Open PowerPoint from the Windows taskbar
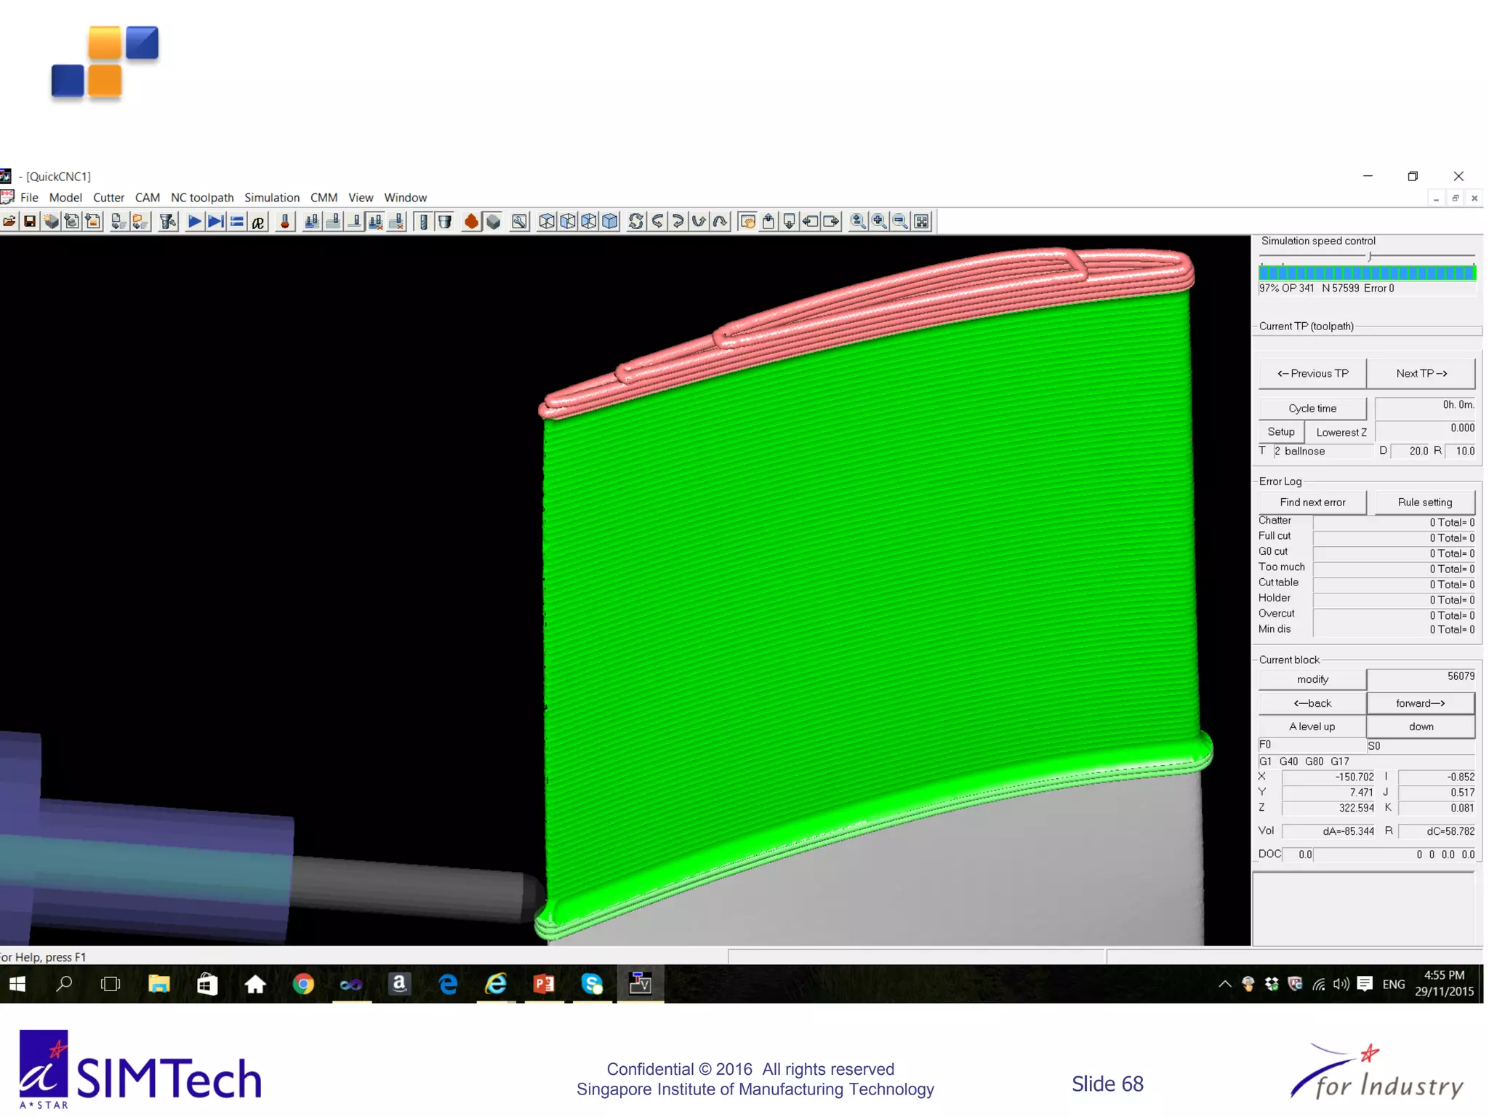Viewport: 1489px width, 1117px height. [544, 984]
